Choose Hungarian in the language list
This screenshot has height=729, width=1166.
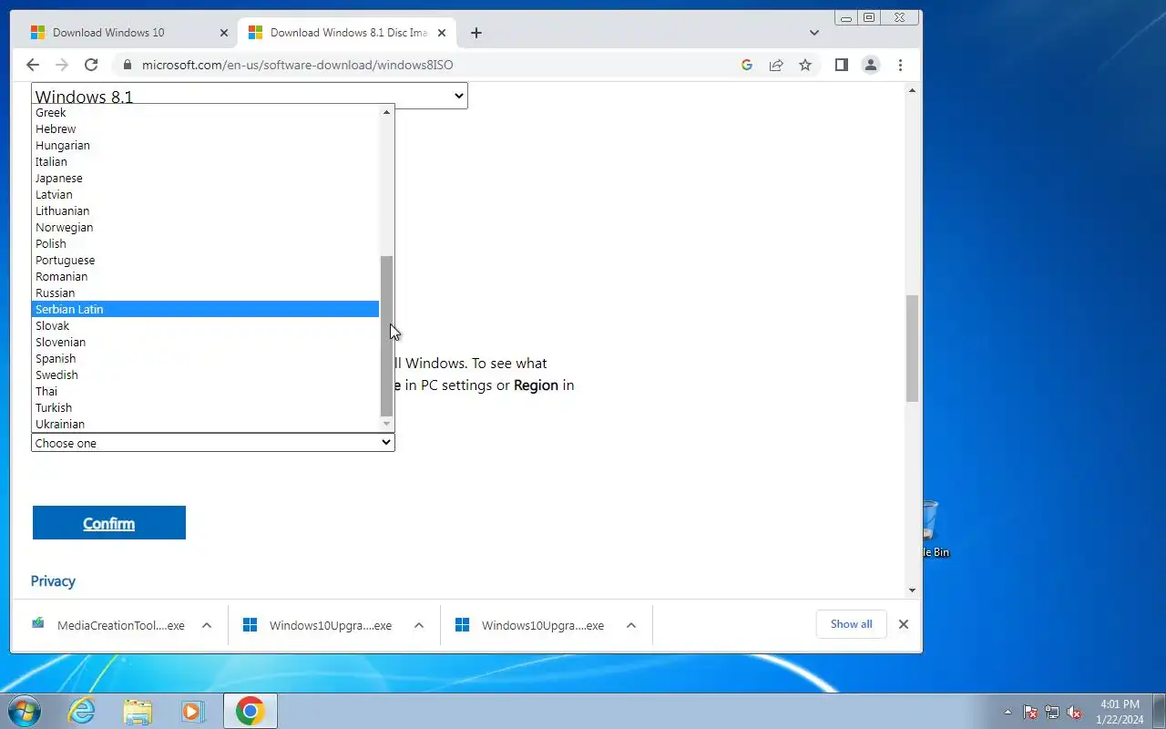tap(205, 146)
